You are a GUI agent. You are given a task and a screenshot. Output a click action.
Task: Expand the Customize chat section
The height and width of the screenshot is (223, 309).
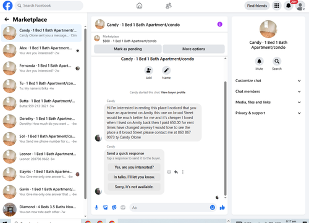point(268,81)
